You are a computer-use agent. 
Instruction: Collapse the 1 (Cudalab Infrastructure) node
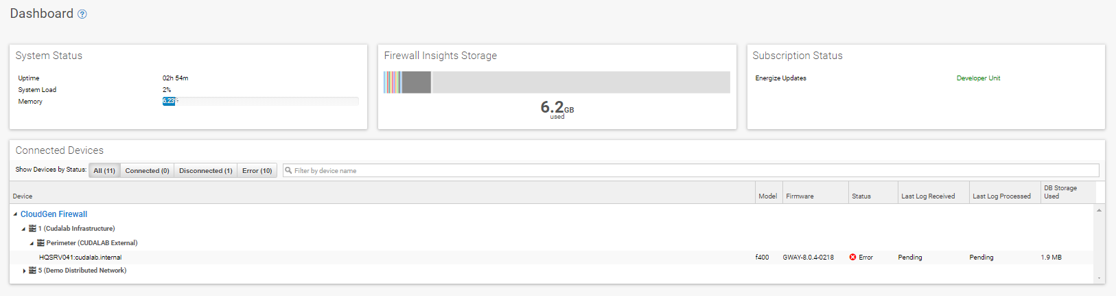click(x=23, y=229)
